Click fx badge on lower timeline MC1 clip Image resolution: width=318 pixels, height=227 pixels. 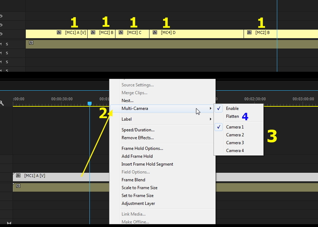(x=18, y=175)
